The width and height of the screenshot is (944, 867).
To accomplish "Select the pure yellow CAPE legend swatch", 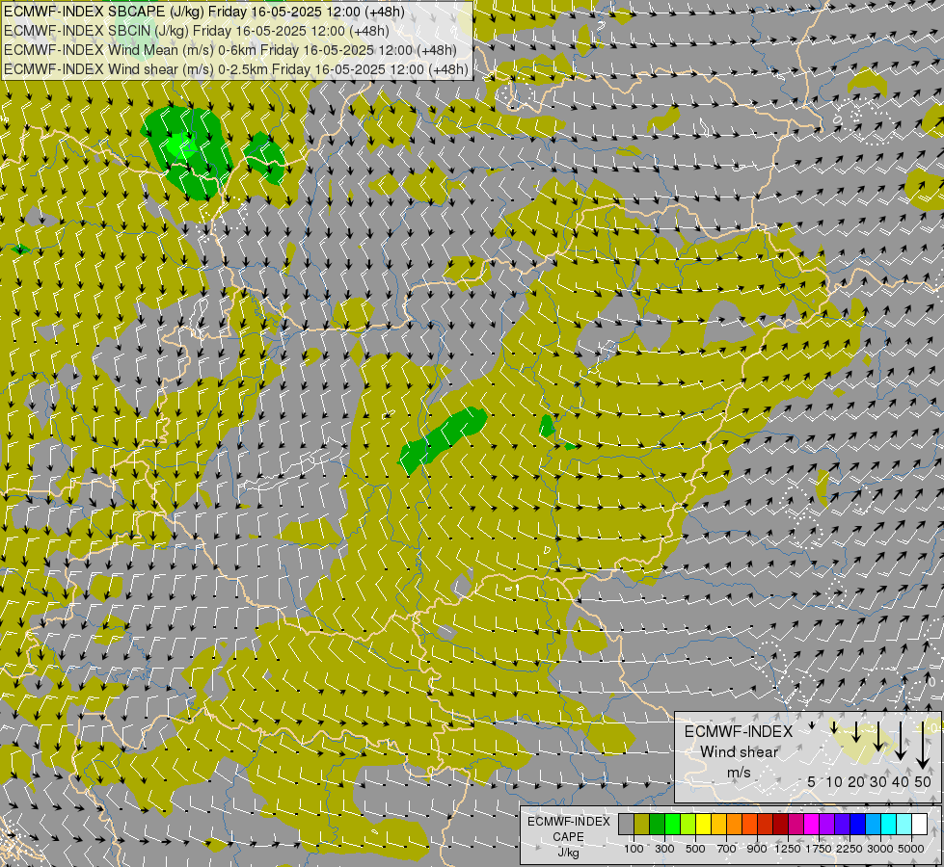I will point(703,825).
